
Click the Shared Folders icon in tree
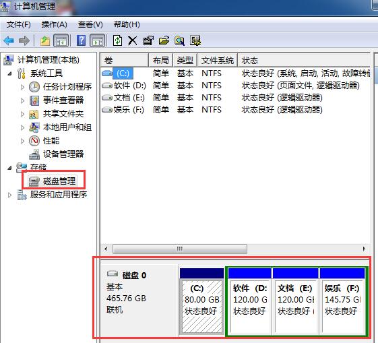click(34, 114)
